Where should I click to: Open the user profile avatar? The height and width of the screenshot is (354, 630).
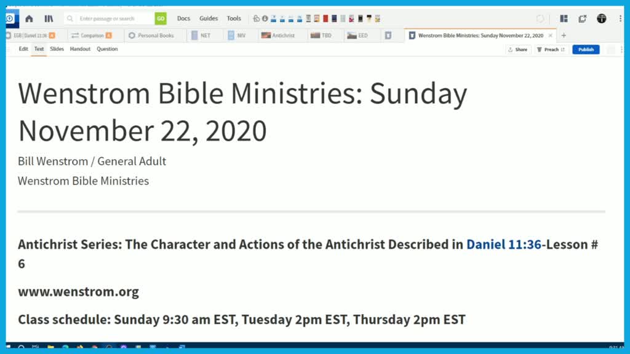point(602,18)
